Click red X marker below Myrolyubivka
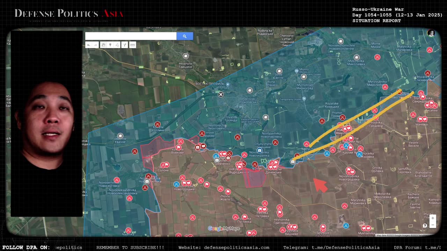447x251 pixels. tap(385, 87)
